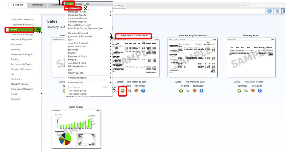Open help for Sales by Customer Detail

(x=143, y=91)
